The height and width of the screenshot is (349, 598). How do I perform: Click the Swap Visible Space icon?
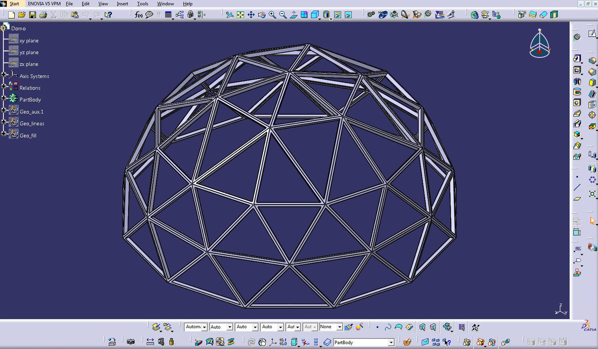coord(349,15)
